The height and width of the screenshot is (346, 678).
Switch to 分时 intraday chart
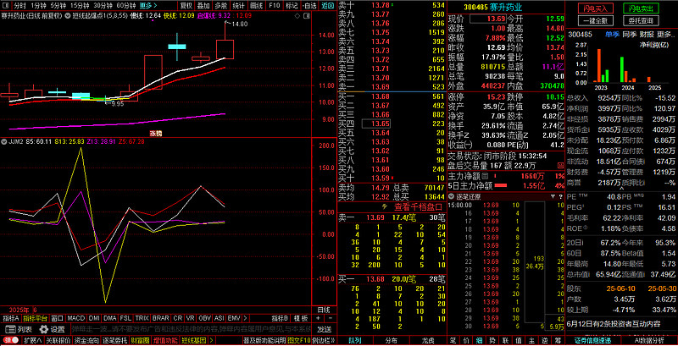[x=19, y=6]
